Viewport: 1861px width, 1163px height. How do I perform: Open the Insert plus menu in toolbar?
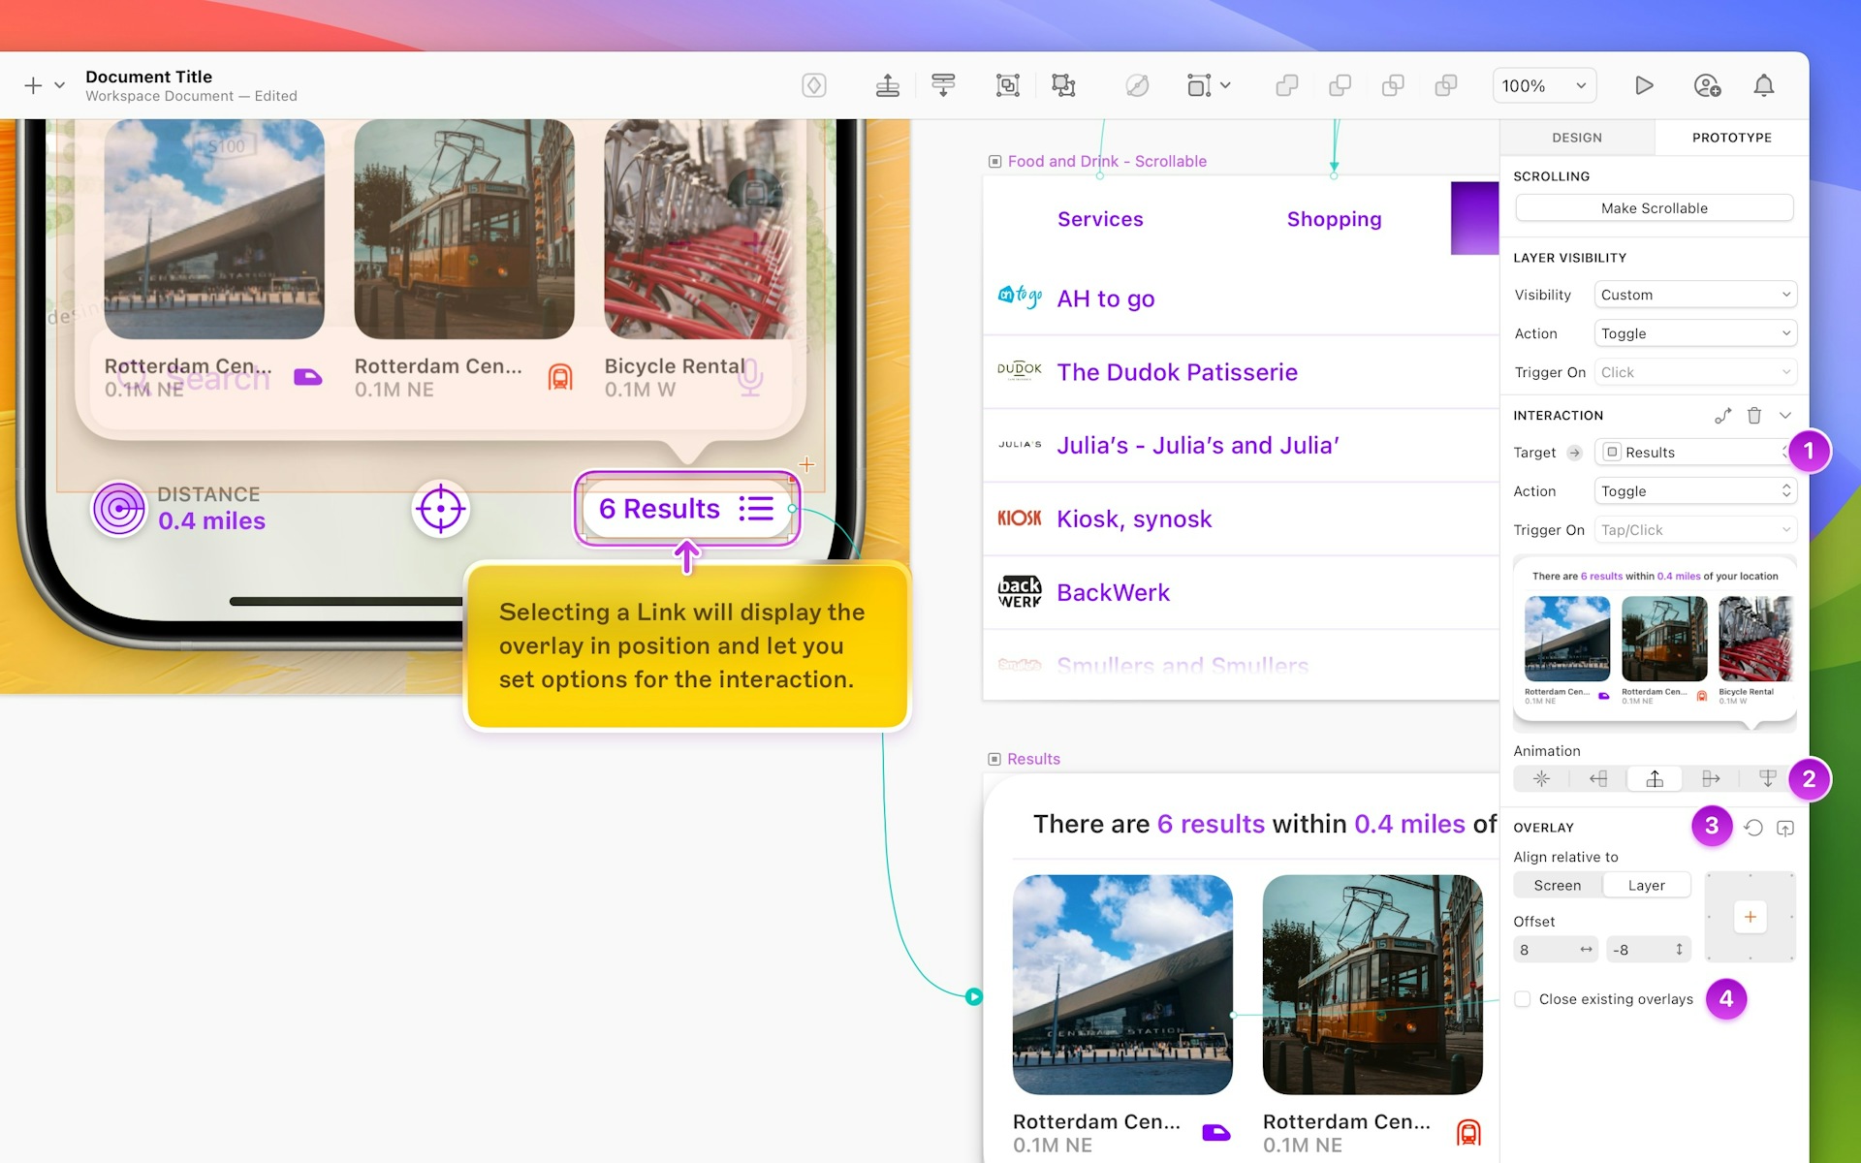[x=33, y=85]
